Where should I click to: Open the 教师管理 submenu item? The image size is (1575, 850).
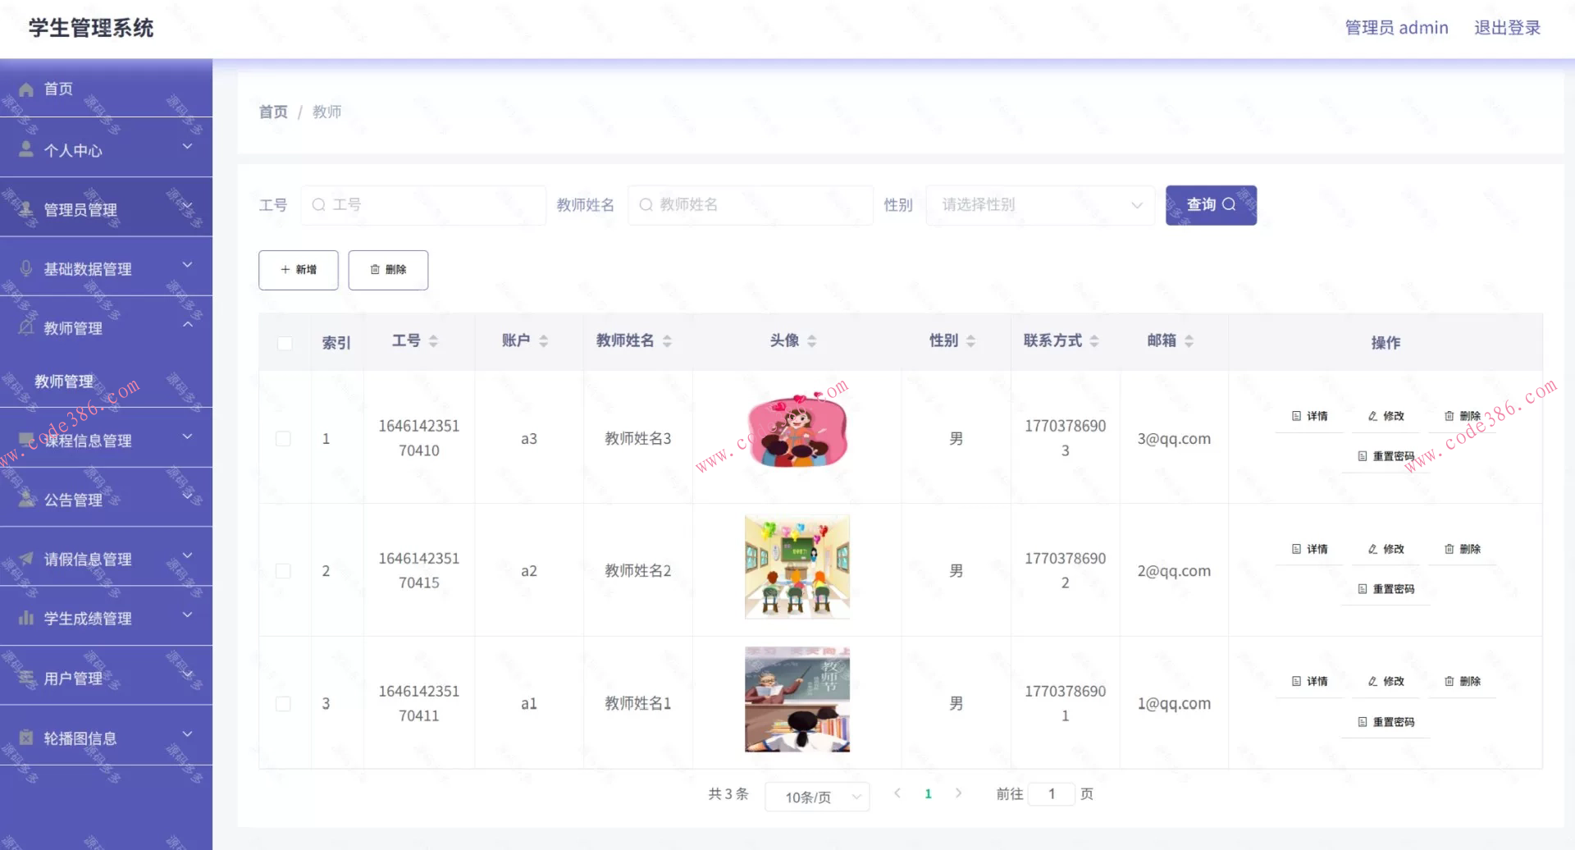click(x=63, y=381)
